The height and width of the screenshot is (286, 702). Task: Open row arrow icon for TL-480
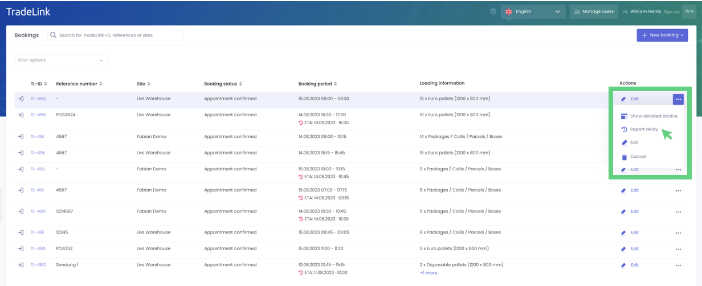tap(21, 265)
